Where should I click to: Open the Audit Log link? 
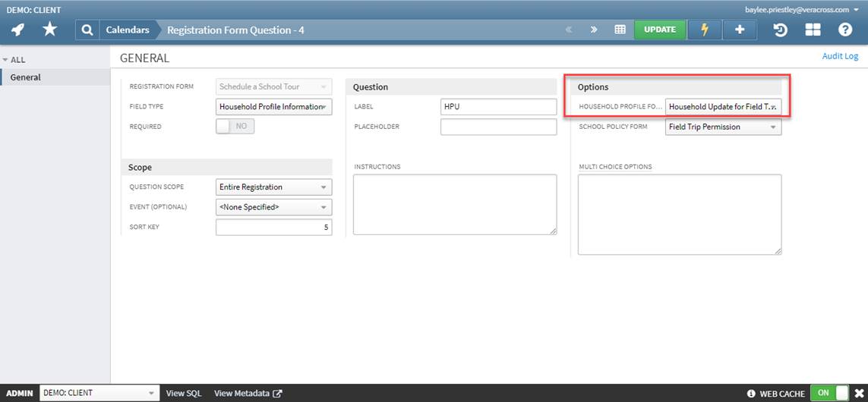coord(841,56)
